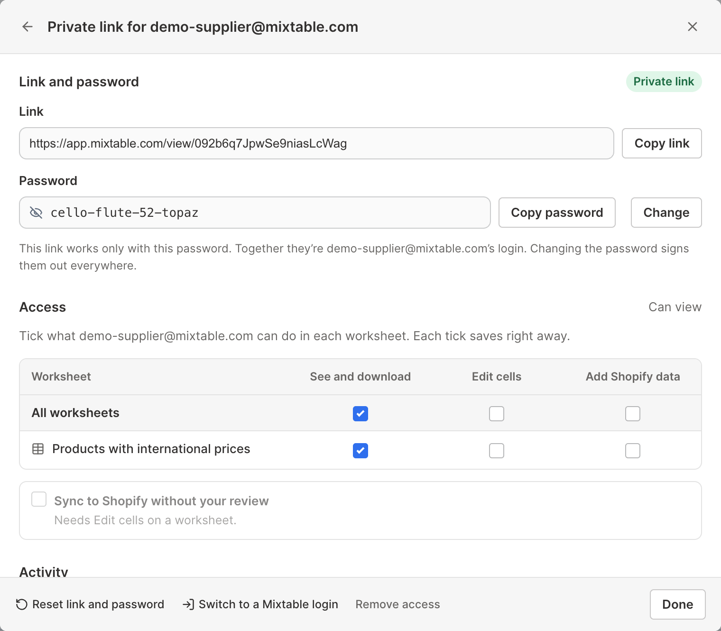
Task: Untick See and download for Products worksheet
Action: coord(360,451)
